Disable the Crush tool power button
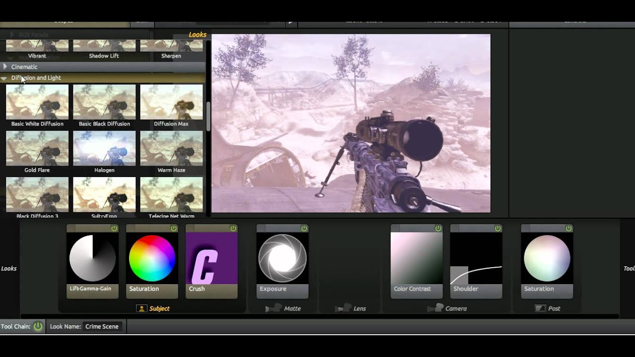635x357 pixels. coord(233,229)
